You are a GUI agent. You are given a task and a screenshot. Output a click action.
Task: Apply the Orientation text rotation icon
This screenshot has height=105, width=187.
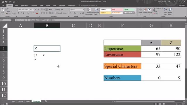coord(50,10)
